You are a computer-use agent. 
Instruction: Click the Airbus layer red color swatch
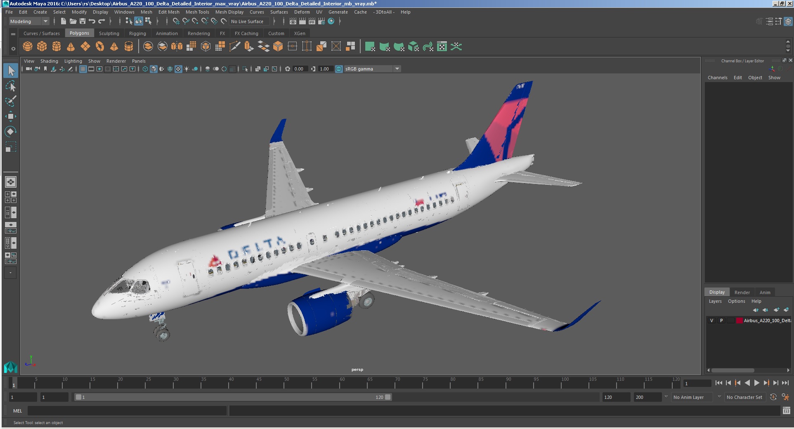click(x=740, y=321)
